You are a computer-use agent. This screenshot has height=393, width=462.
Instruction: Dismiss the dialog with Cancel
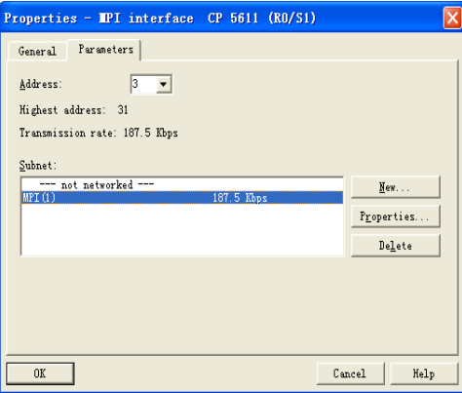coord(350,373)
